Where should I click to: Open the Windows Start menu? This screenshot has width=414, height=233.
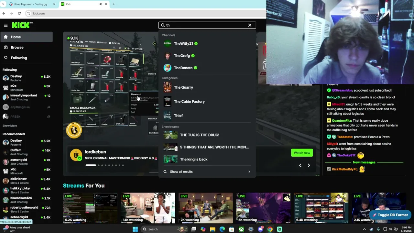(135, 229)
